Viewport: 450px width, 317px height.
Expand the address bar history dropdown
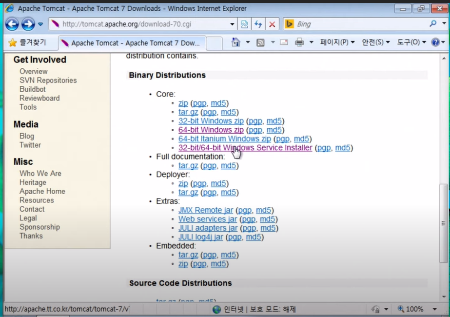pyautogui.click(x=233, y=24)
